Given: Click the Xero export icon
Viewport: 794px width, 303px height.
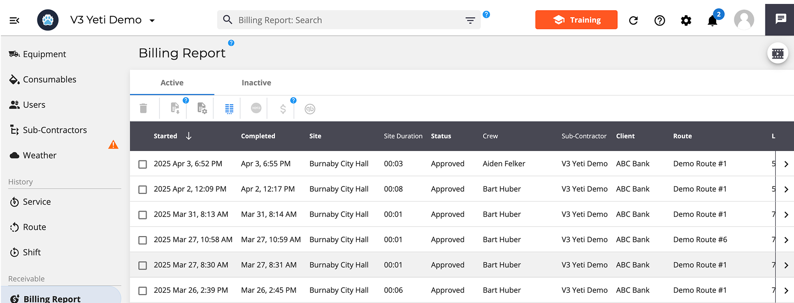Looking at the screenshot, I should [256, 108].
